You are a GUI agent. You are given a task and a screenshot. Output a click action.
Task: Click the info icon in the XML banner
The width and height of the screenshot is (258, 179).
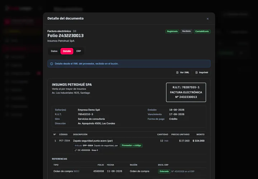(52, 64)
